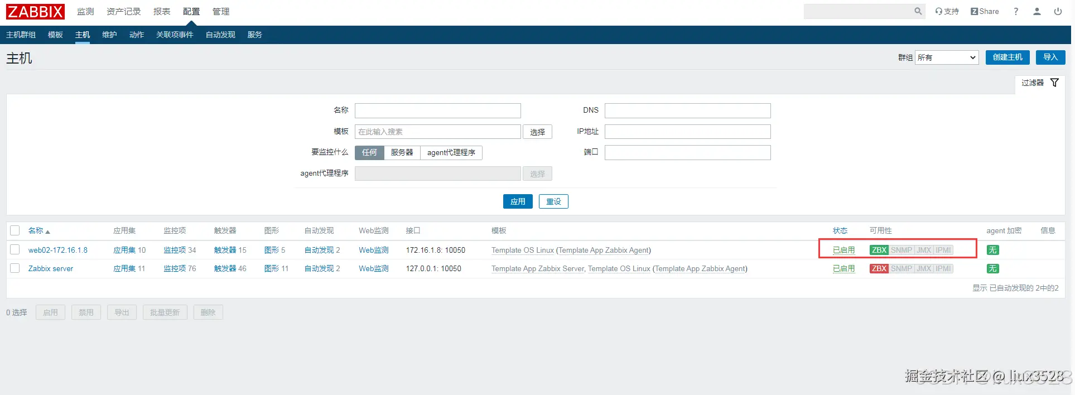The image size is (1075, 395).
Task: Click green ZBX badge for web02-172.16.1.8
Action: [879, 250]
